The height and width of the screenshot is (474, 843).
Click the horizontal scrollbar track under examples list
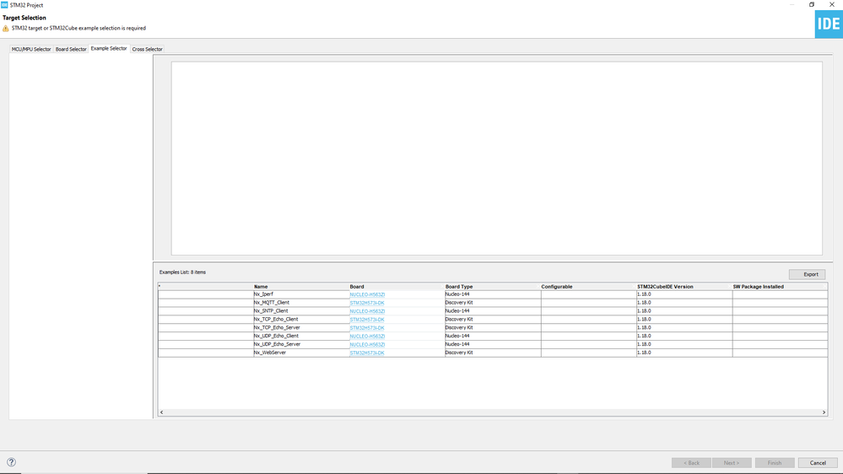tap(493, 412)
